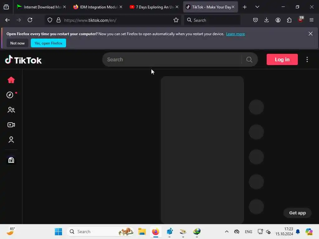Click the Windows taskbar Search box
The width and height of the screenshot is (319, 239).
pyautogui.click(x=101, y=232)
